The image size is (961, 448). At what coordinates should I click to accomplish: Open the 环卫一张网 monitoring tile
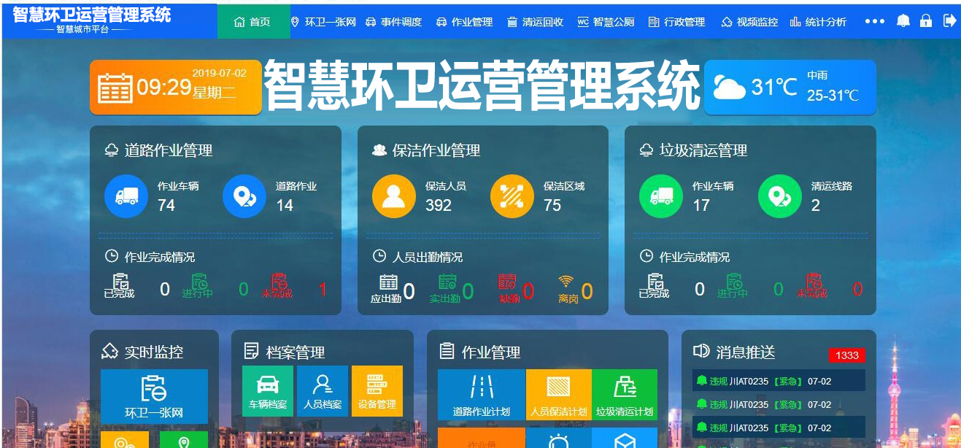coord(154,396)
